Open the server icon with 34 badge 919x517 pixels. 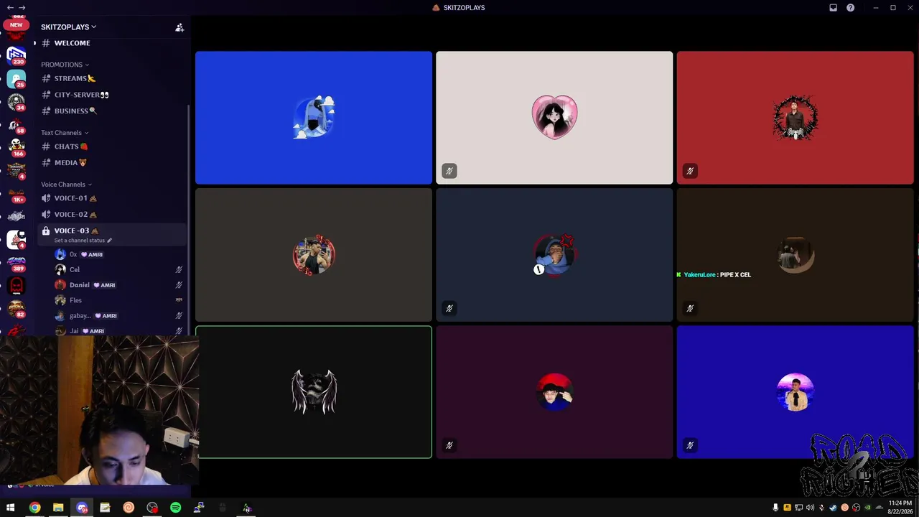[16, 102]
